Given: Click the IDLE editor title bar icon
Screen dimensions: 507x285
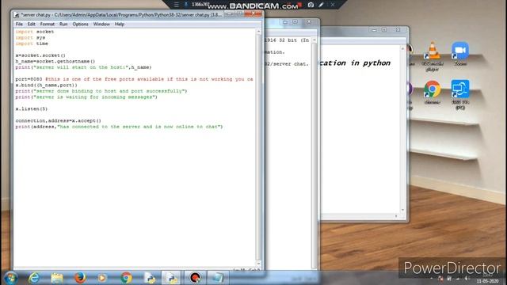Looking at the screenshot, I should coord(17,15).
